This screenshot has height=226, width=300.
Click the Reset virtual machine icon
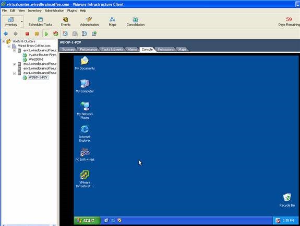(56, 34)
